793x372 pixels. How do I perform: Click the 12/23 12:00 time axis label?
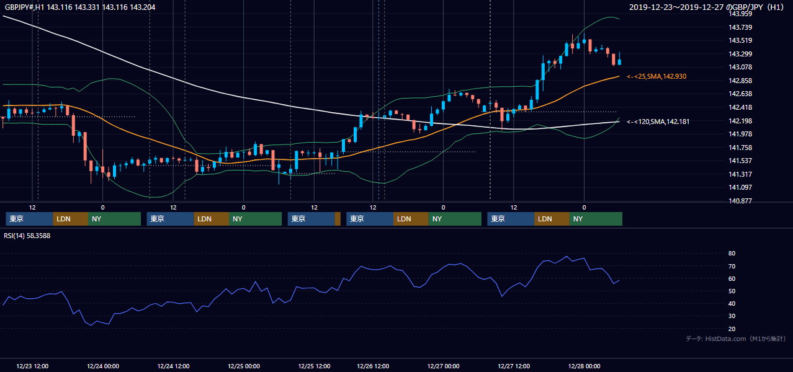pyautogui.click(x=33, y=366)
